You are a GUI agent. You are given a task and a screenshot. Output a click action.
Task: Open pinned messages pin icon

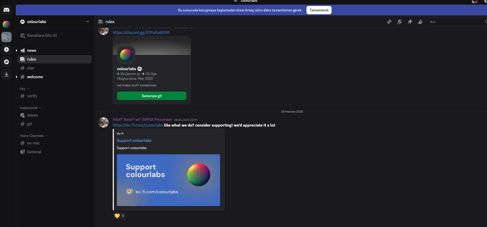pyautogui.click(x=410, y=22)
